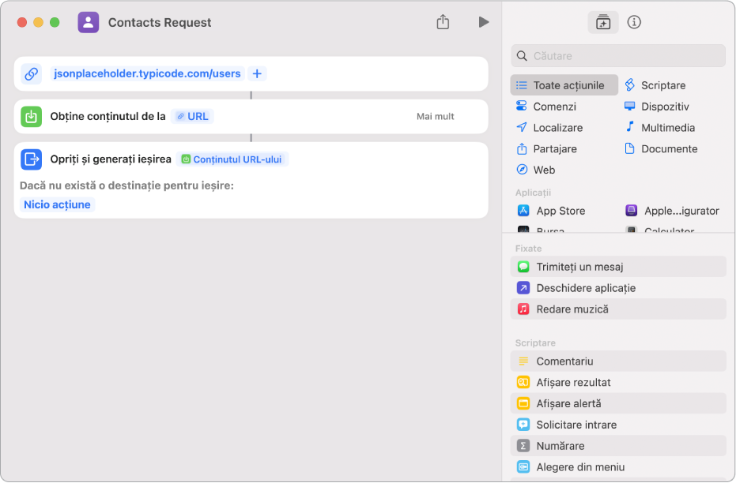Add Solicitare intrare action
736x483 pixels.
(x=618, y=425)
